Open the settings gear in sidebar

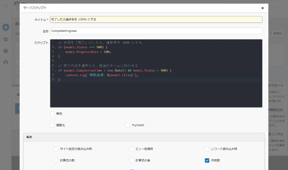(x=6, y=39)
